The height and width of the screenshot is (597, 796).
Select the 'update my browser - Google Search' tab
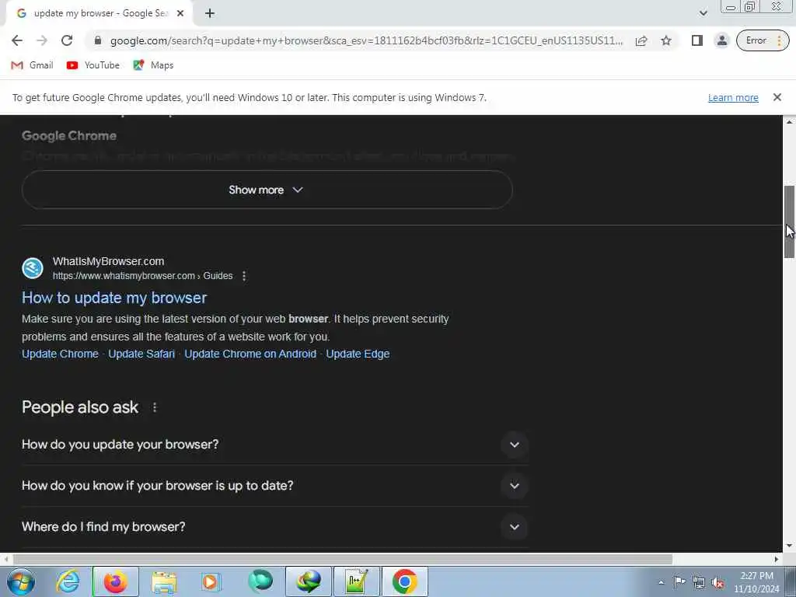(100, 14)
